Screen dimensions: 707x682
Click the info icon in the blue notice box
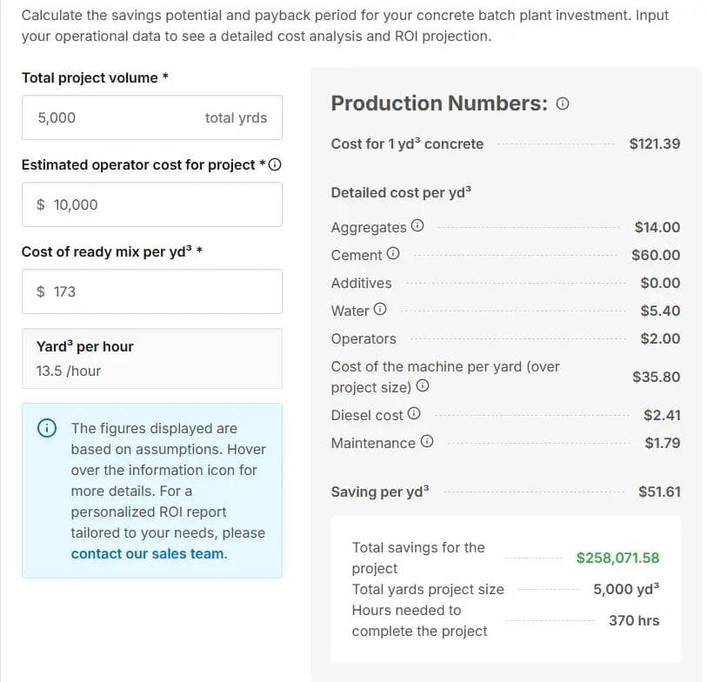click(45, 427)
